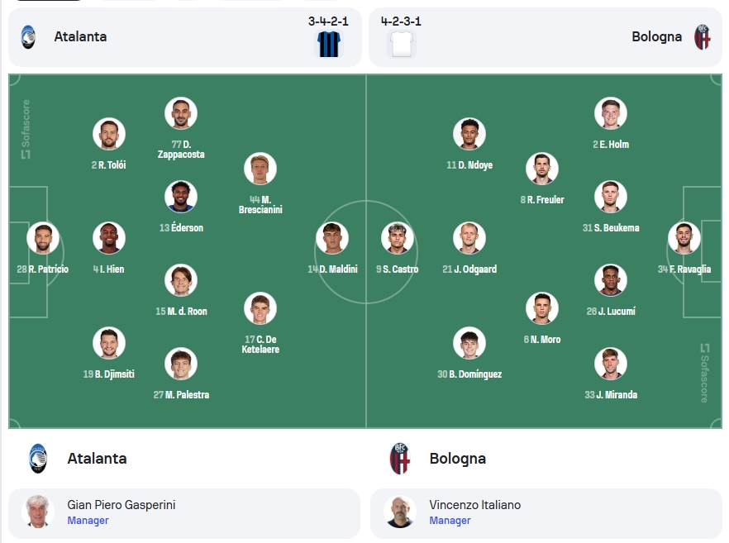The height and width of the screenshot is (543, 729).
Task: Open Bologna crest in managers section
Action: (x=400, y=459)
